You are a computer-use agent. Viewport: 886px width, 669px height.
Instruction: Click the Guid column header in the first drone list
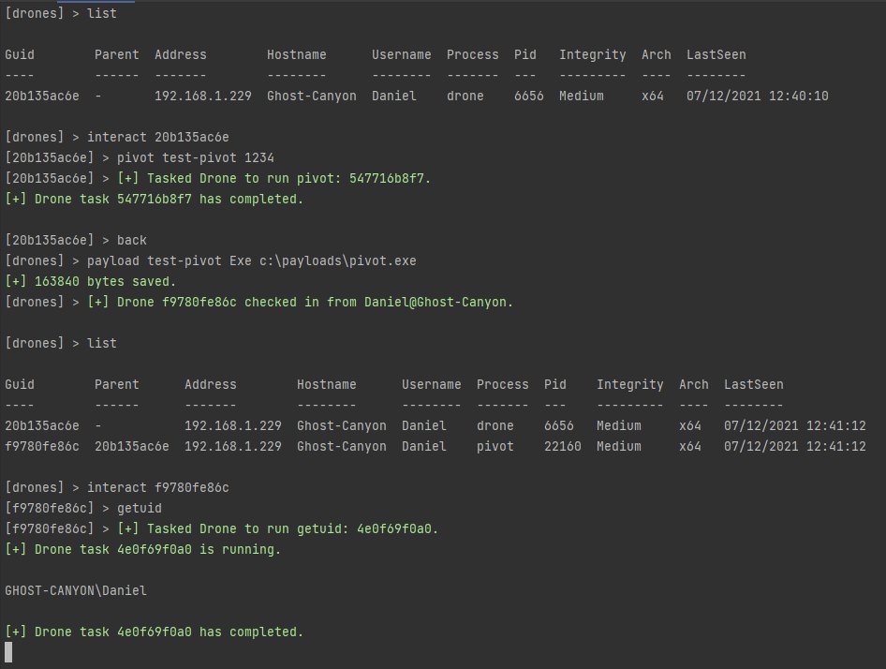[x=20, y=55]
